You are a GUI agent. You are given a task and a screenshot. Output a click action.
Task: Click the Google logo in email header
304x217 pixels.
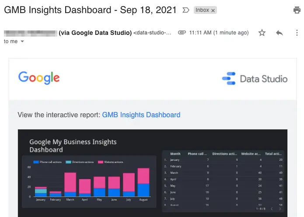[x=39, y=78]
